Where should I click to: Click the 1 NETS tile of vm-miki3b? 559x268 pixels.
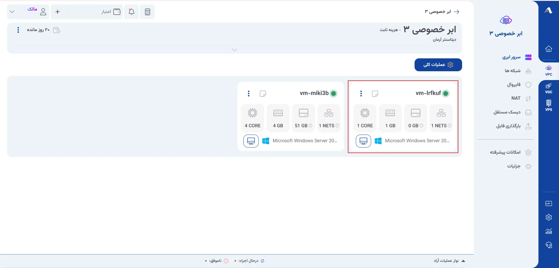coord(329,118)
